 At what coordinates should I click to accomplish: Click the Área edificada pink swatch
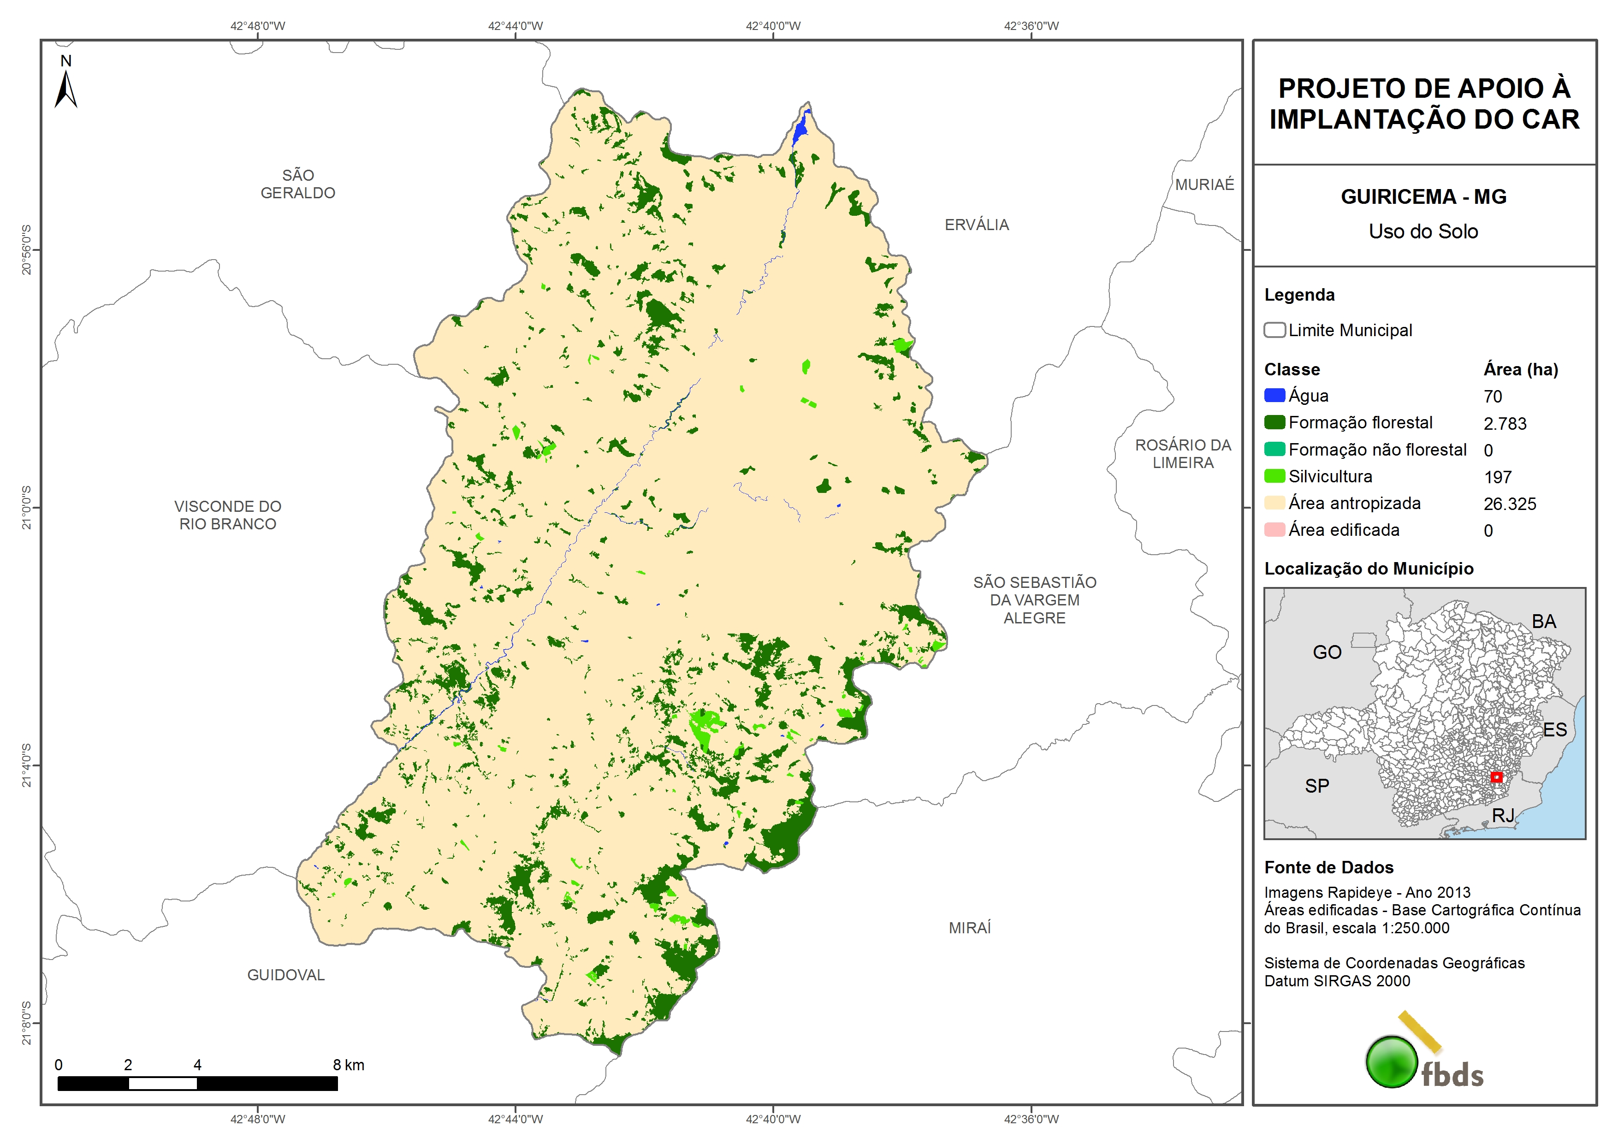pos(1274,529)
